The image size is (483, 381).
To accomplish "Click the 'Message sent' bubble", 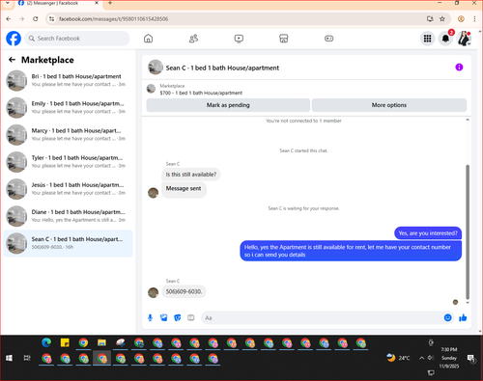I will [x=184, y=189].
